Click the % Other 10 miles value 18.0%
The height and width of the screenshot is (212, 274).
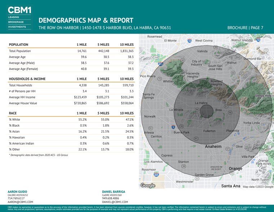click(x=130, y=149)
